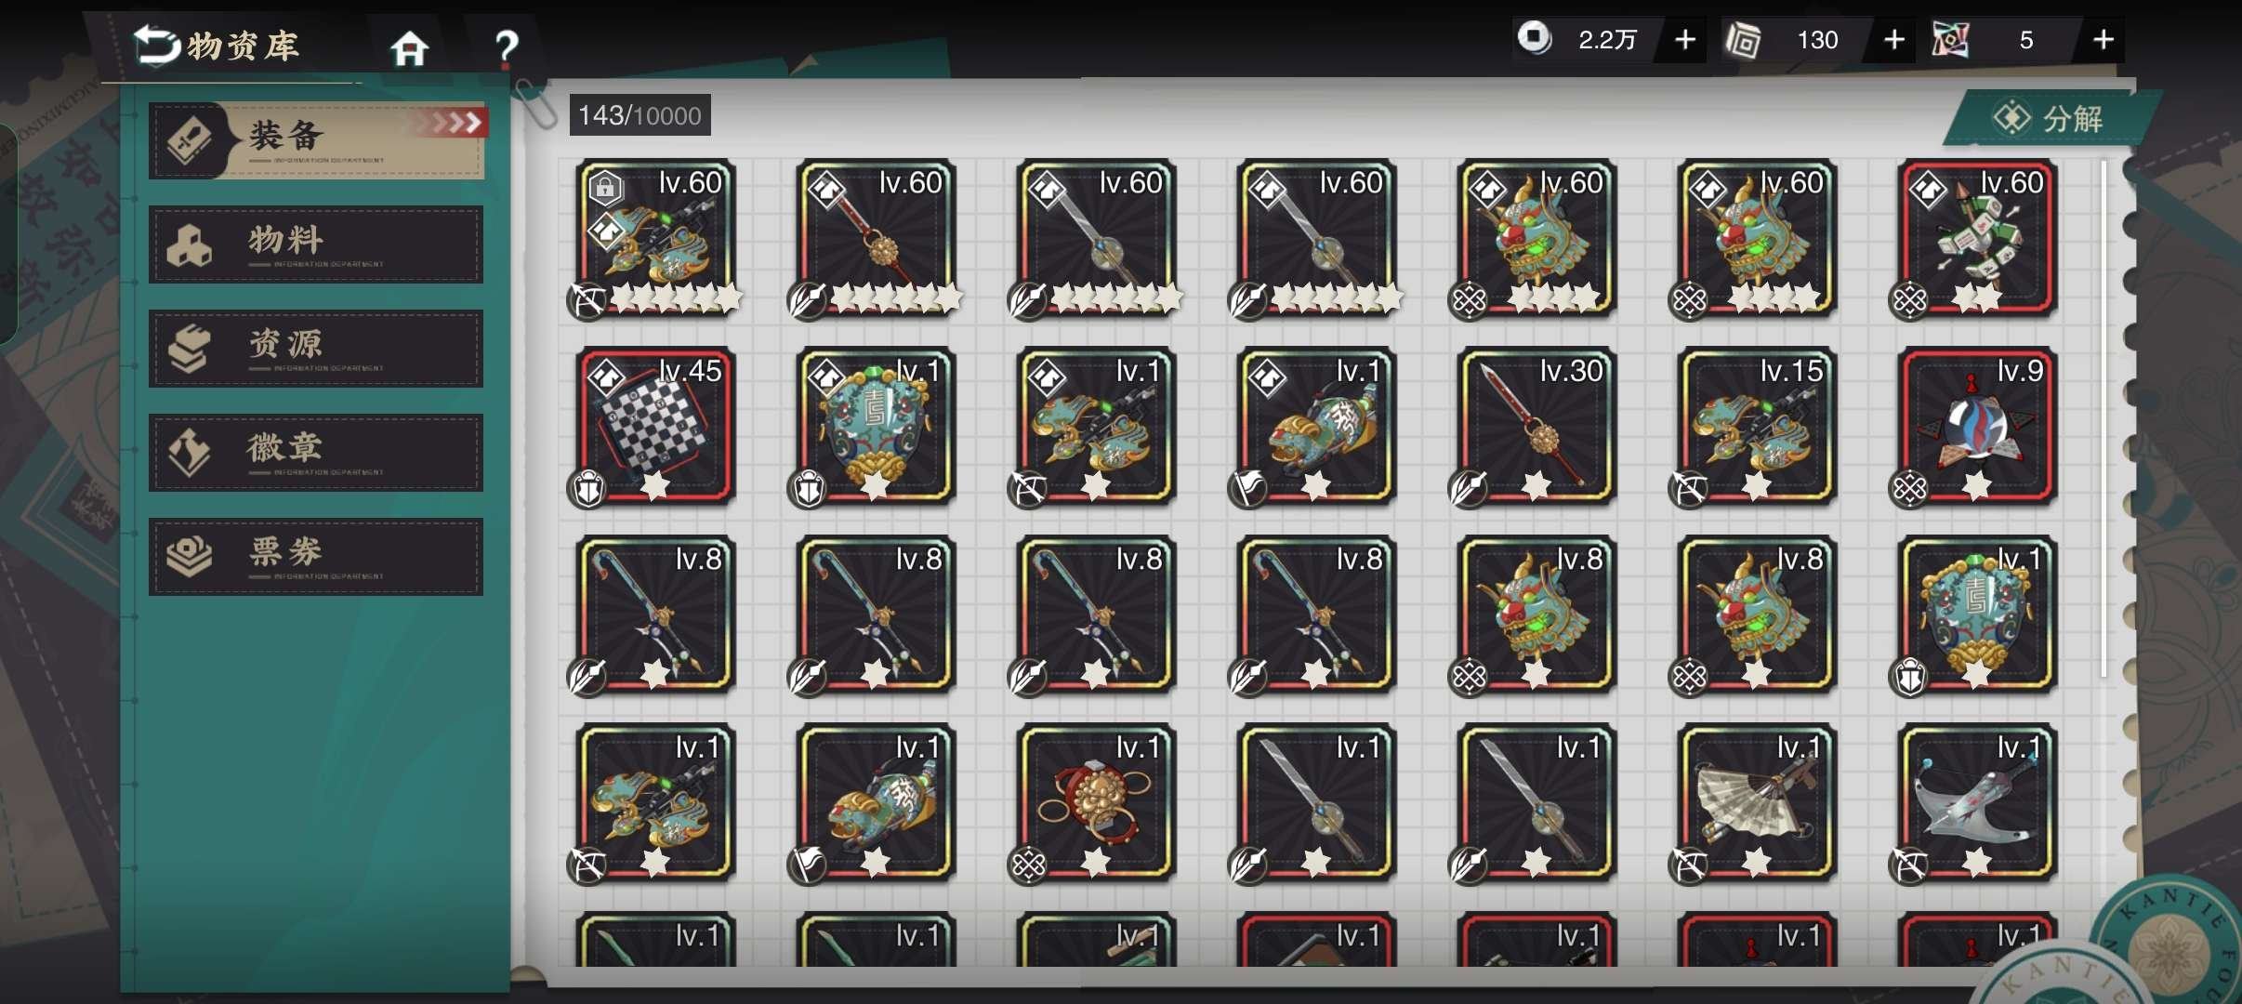Click the 分解 dismantle button
This screenshot has height=1004, width=2242.
point(2049,118)
